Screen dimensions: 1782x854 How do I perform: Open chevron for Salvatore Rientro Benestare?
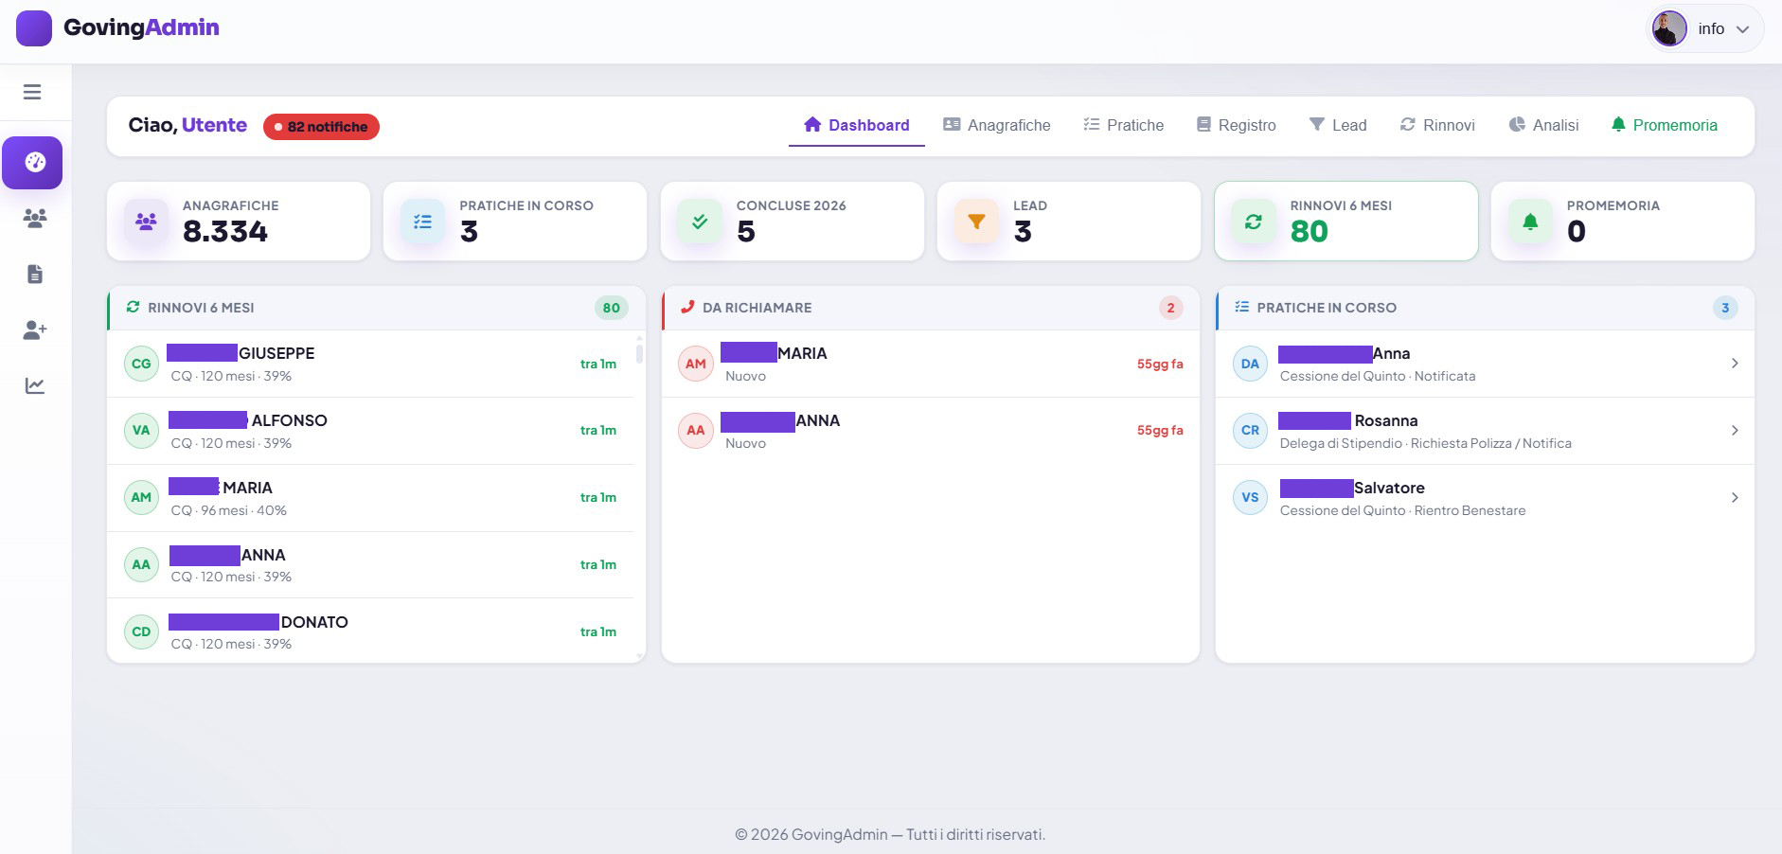tap(1735, 497)
